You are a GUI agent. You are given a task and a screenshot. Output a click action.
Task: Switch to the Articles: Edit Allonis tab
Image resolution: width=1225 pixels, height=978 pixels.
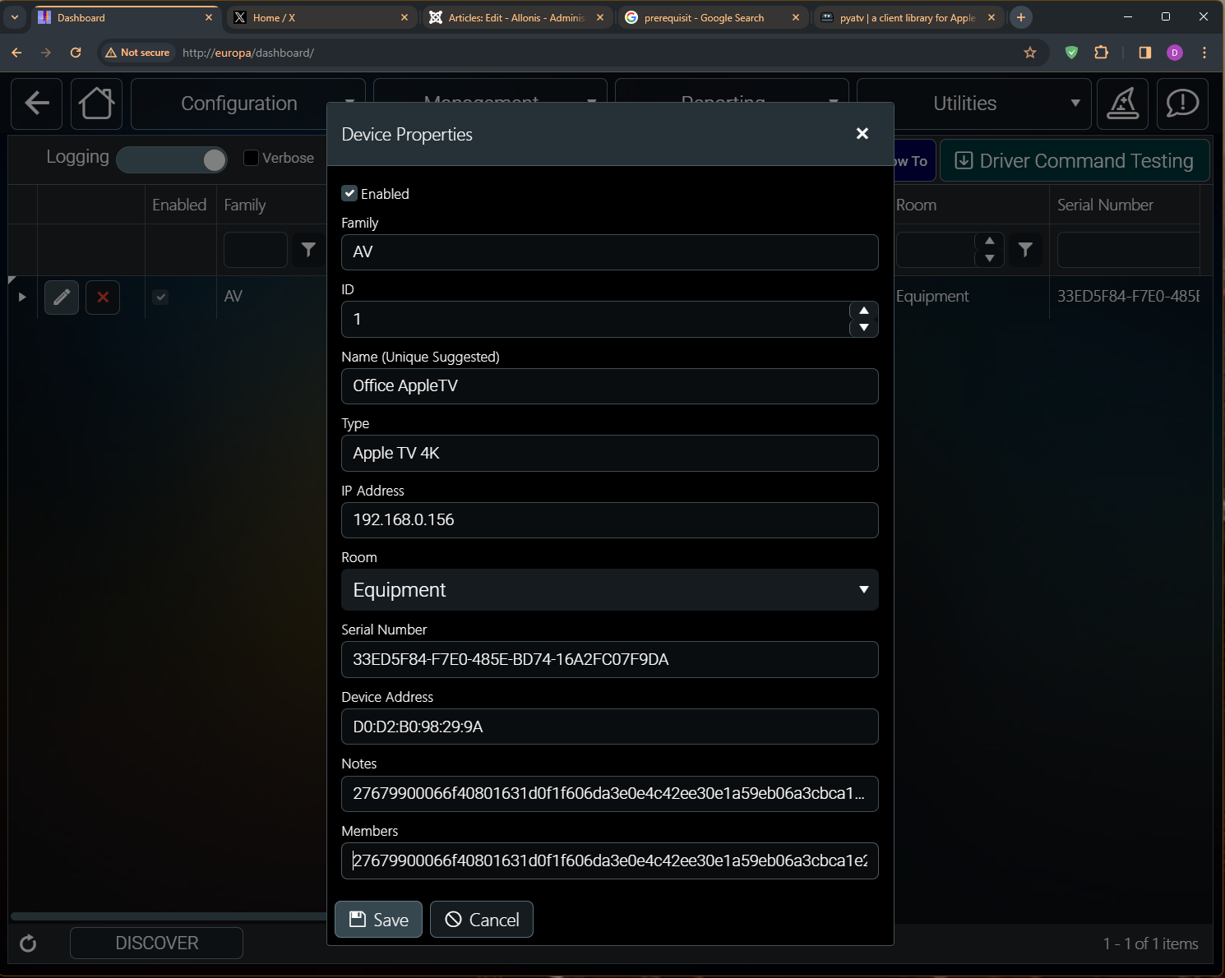pos(518,17)
